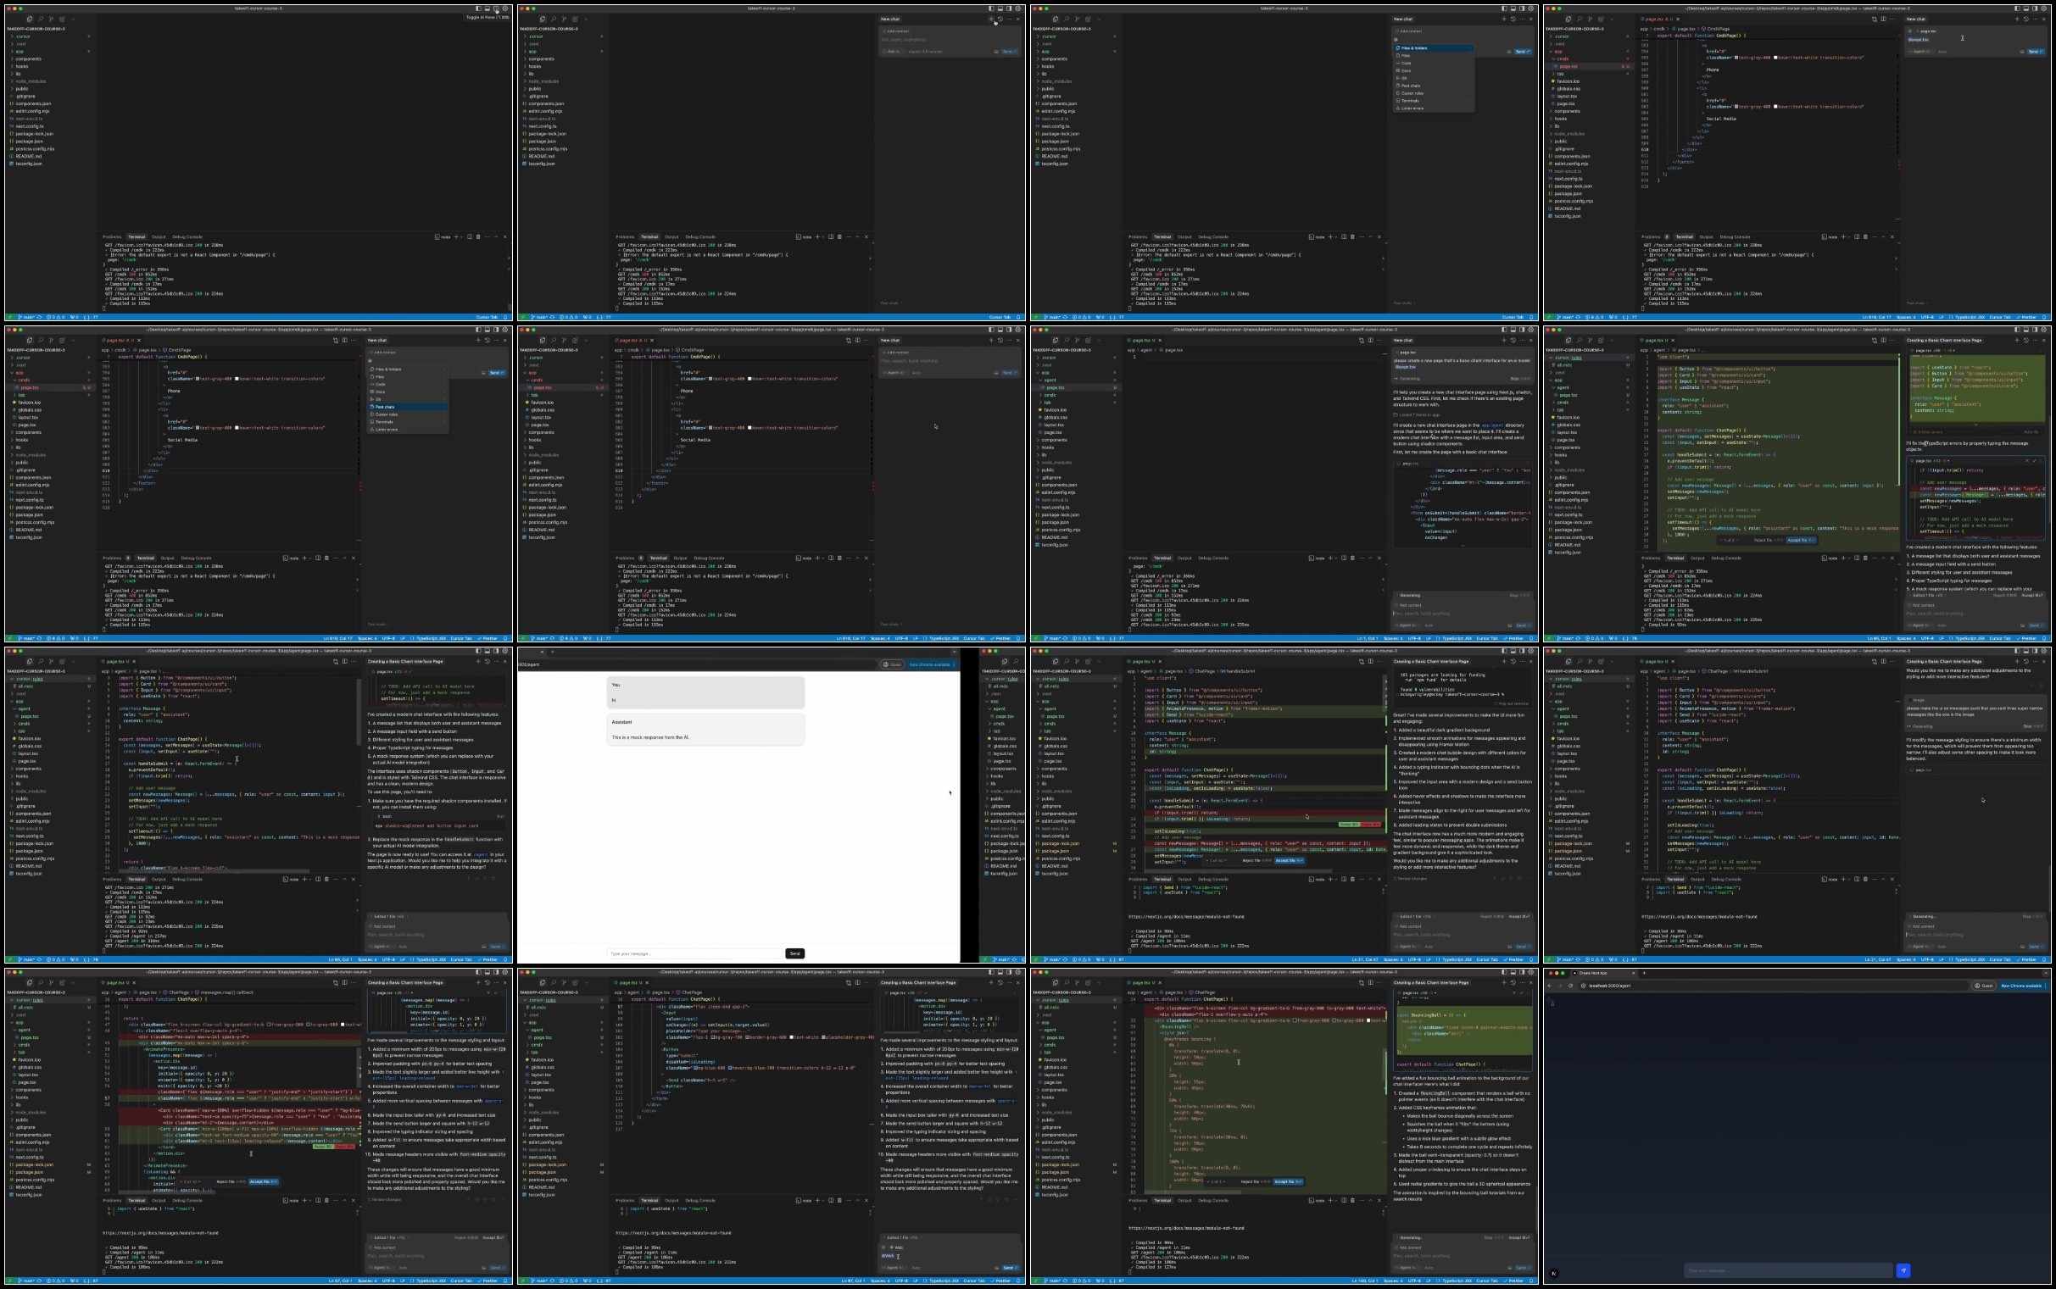The image size is (2056, 1289).
Task: Close chat pane where Files & folders highlighted
Action: point(1531,19)
